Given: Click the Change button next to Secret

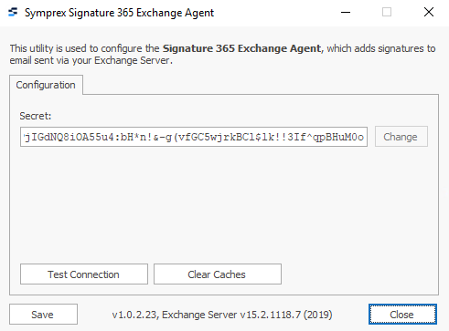Looking at the screenshot, I should (401, 137).
